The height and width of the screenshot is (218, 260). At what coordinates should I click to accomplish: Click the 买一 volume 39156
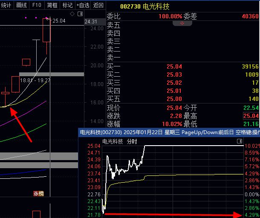click(250, 66)
